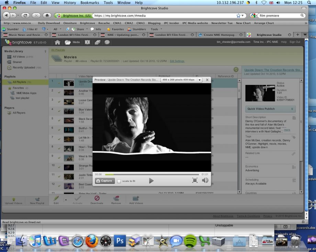Click the more link in Short Description
The height and width of the screenshot is (252, 316).
287,130
